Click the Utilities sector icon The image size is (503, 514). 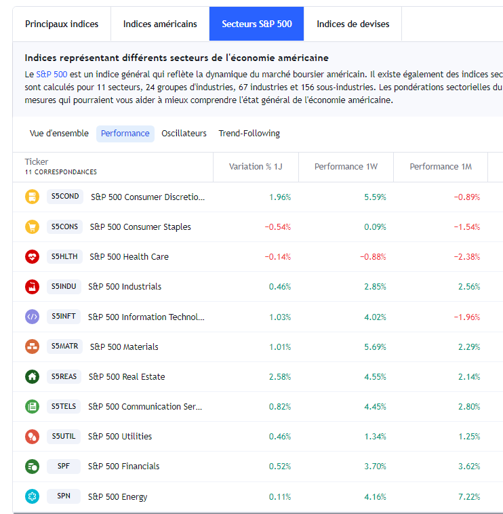pyautogui.click(x=32, y=437)
